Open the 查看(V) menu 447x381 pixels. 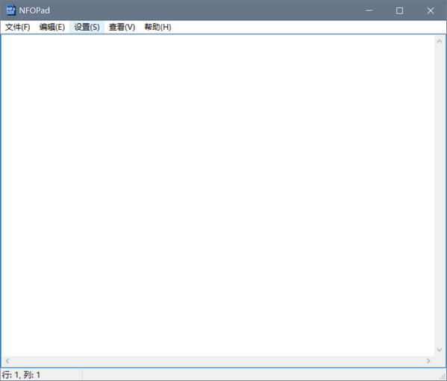(122, 27)
